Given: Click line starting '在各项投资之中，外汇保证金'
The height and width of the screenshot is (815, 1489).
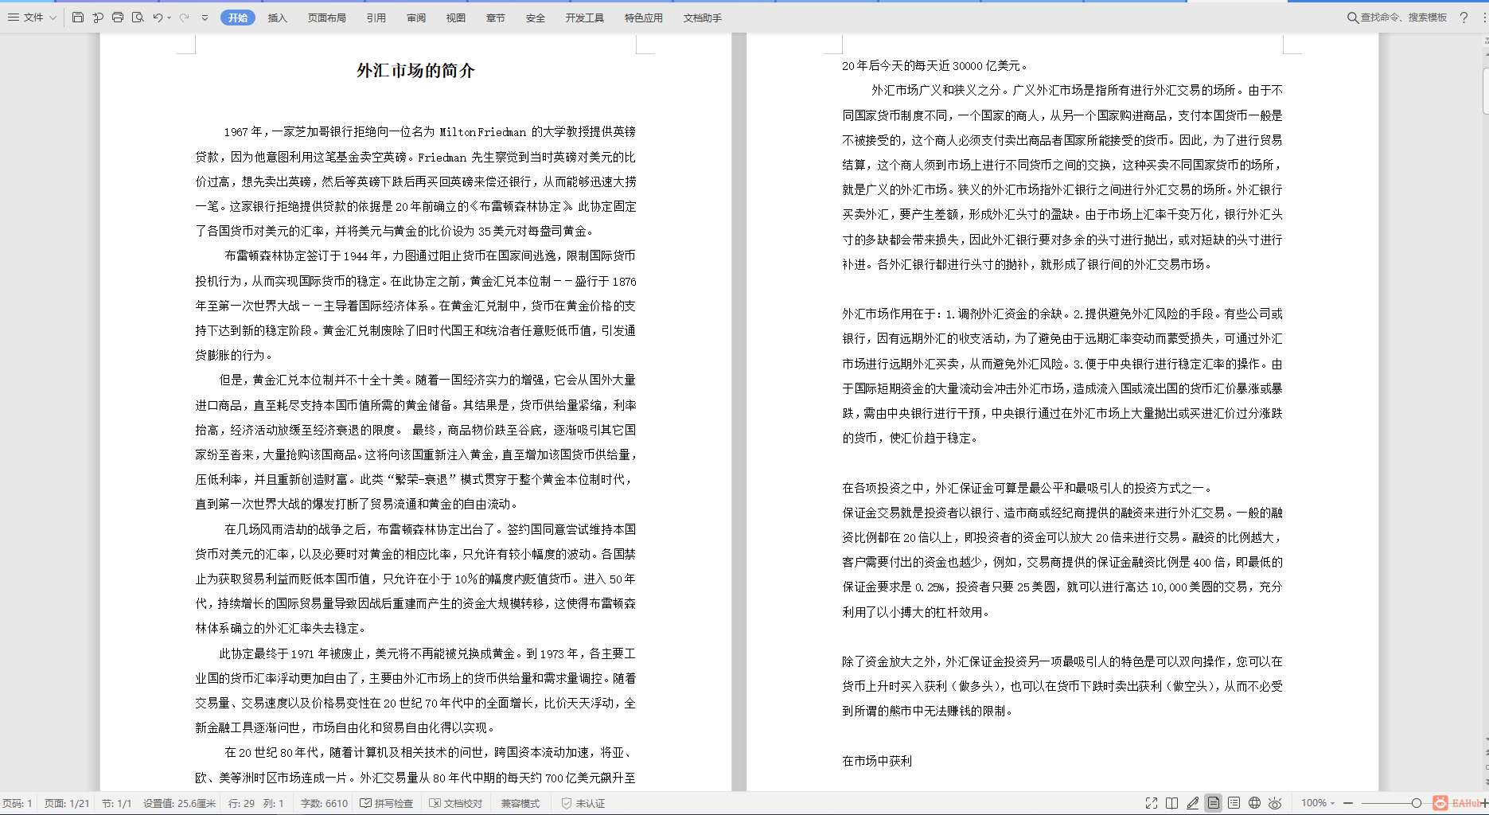Looking at the screenshot, I should click(x=1027, y=488).
